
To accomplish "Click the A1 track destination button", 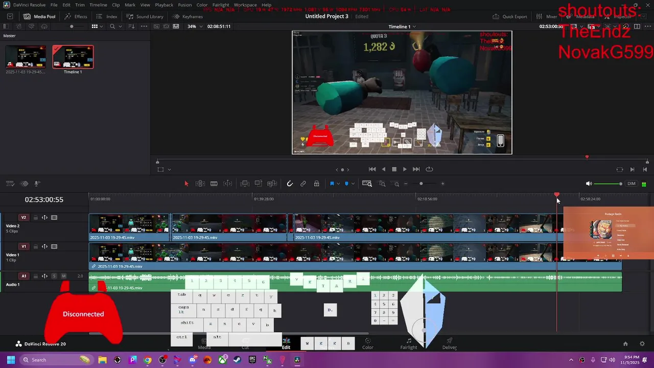I will (24, 276).
